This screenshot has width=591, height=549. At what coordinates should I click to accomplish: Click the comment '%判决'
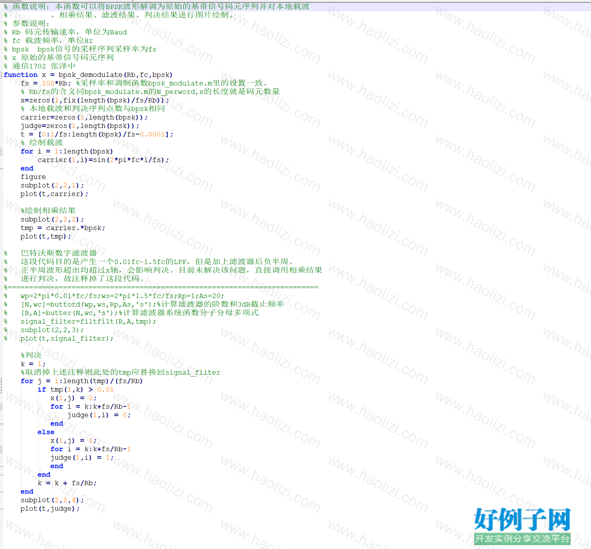coord(31,355)
